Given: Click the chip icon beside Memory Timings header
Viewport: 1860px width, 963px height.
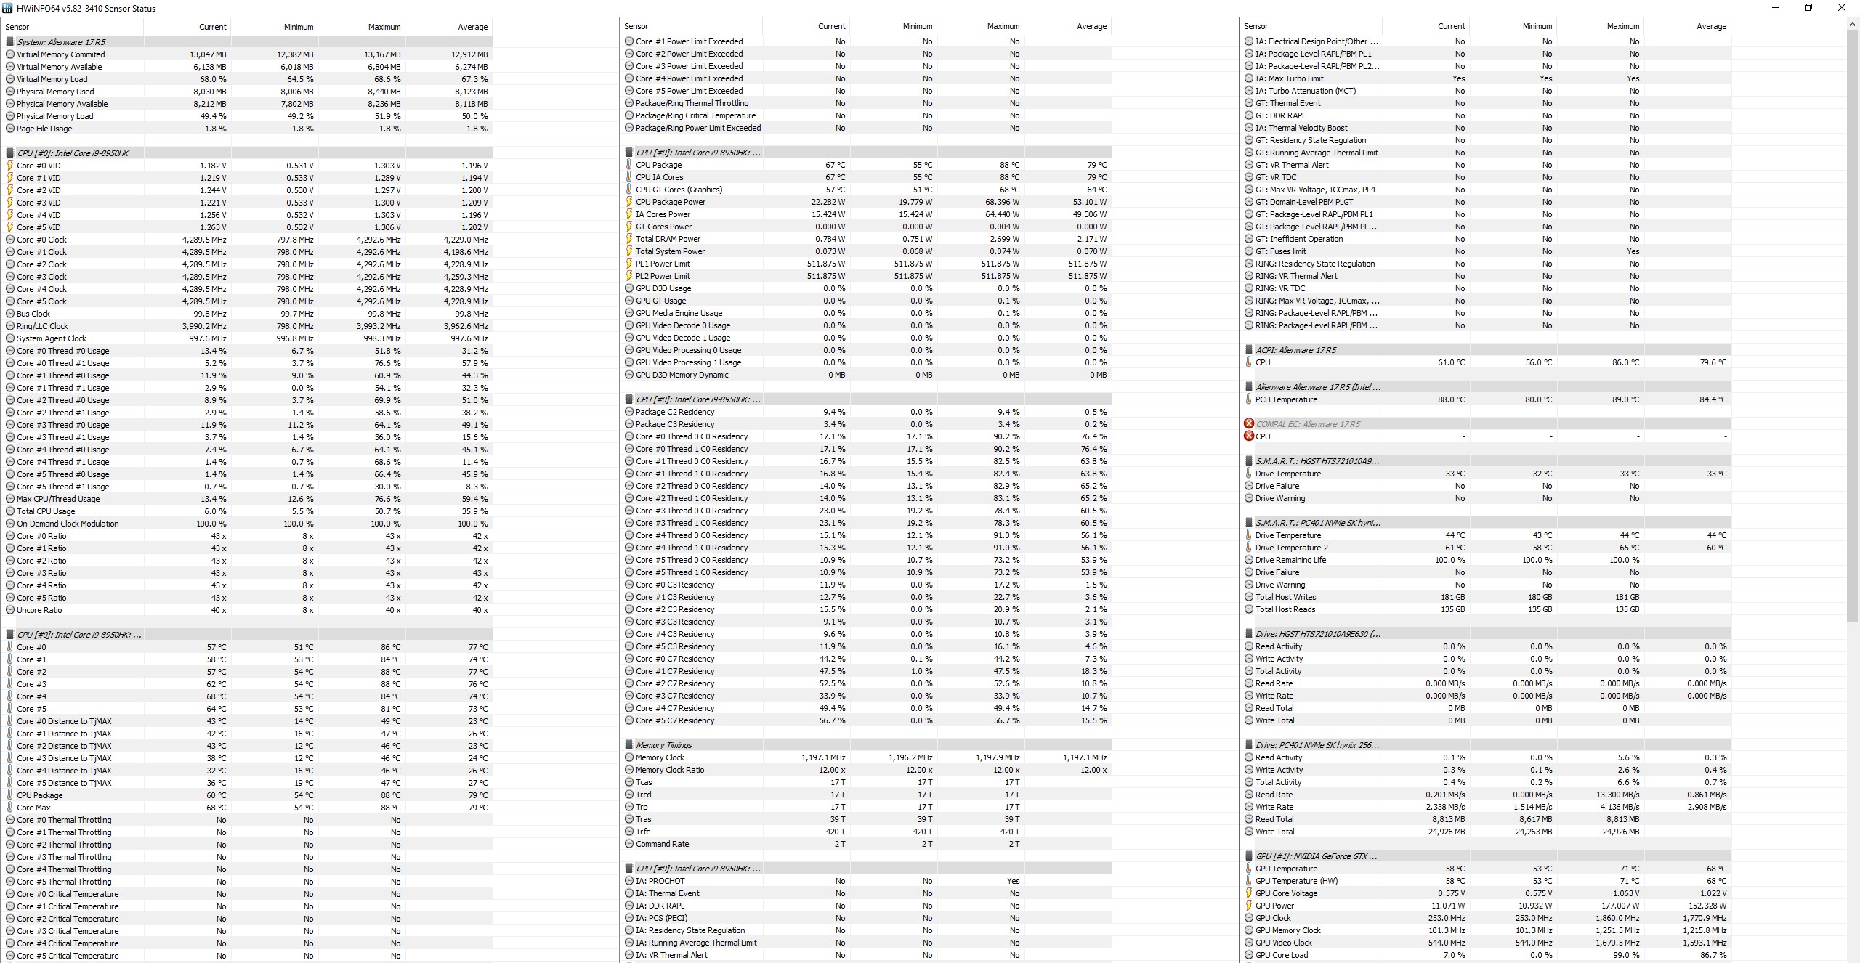Looking at the screenshot, I should (x=629, y=745).
